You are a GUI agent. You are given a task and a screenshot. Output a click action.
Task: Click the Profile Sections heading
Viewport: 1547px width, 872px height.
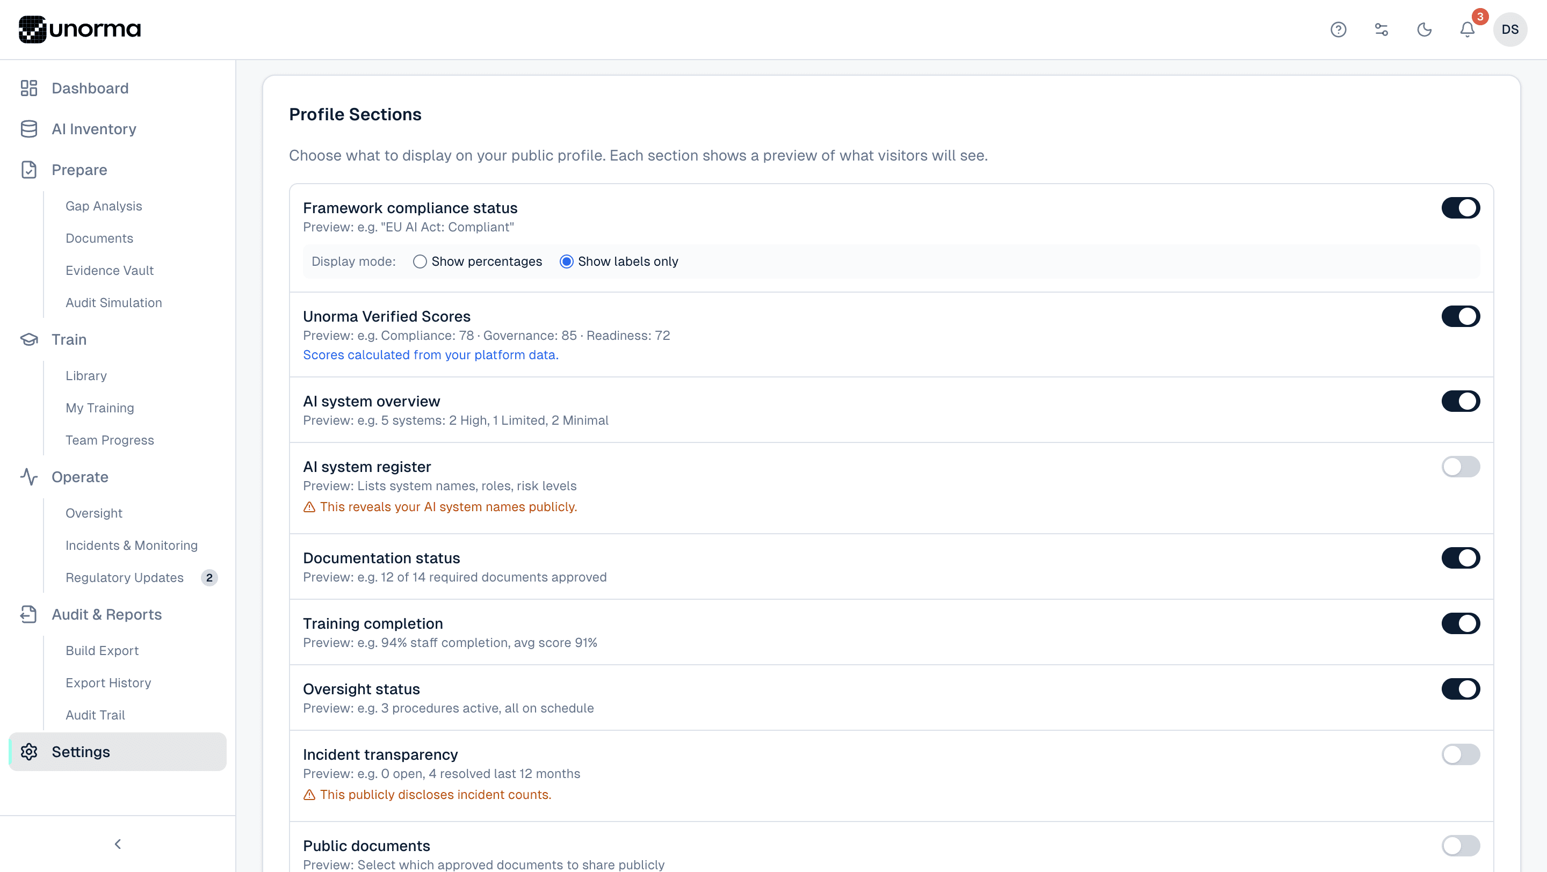click(355, 114)
